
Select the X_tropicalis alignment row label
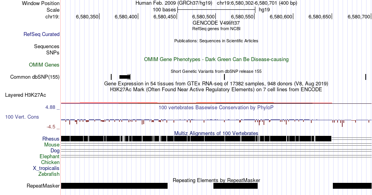coord(46,168)
